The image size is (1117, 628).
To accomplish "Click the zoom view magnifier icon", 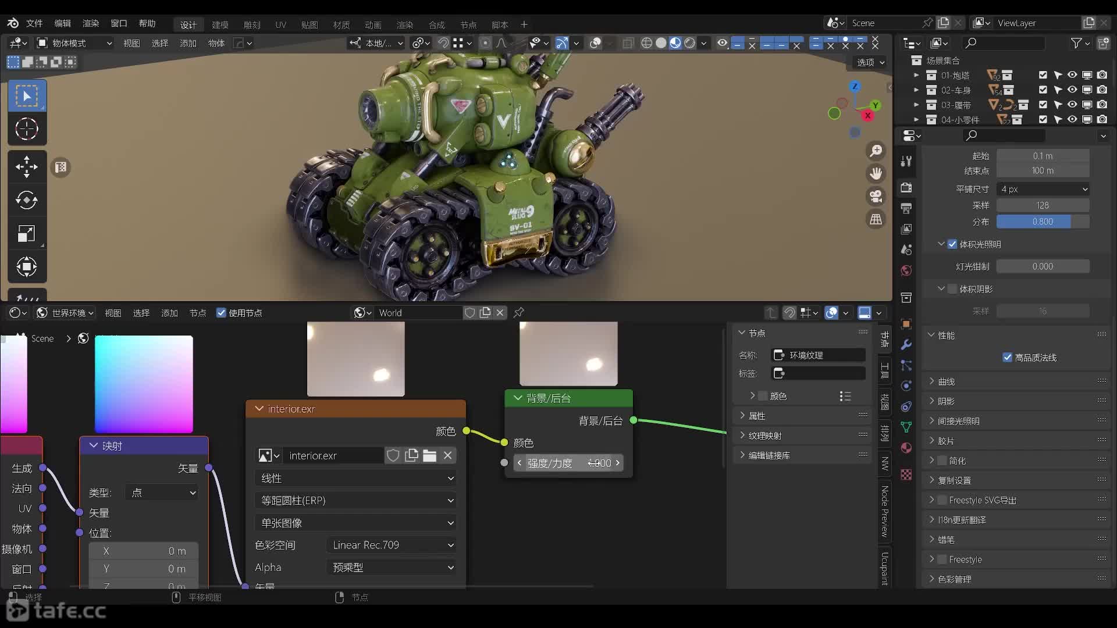I will 876,151.
